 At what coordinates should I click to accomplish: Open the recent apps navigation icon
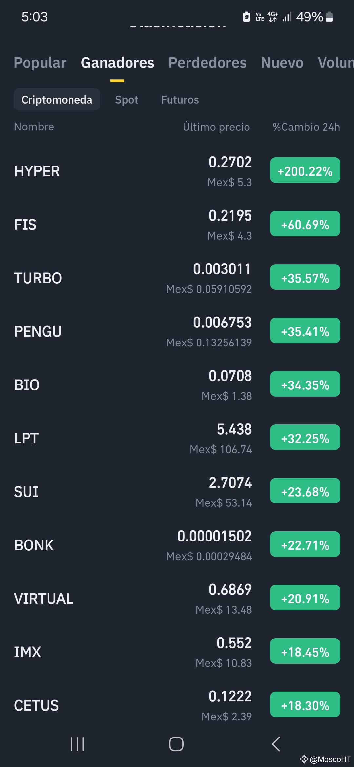77,744
